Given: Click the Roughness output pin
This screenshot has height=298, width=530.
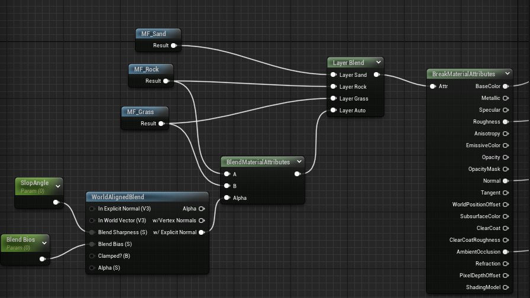Looking at the screenshot, I should click(x=506, y=122).
